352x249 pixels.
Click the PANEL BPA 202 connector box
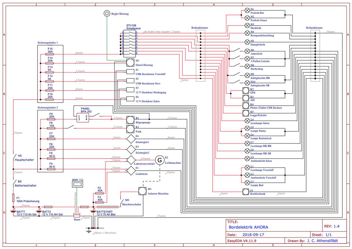click(82, 118)
